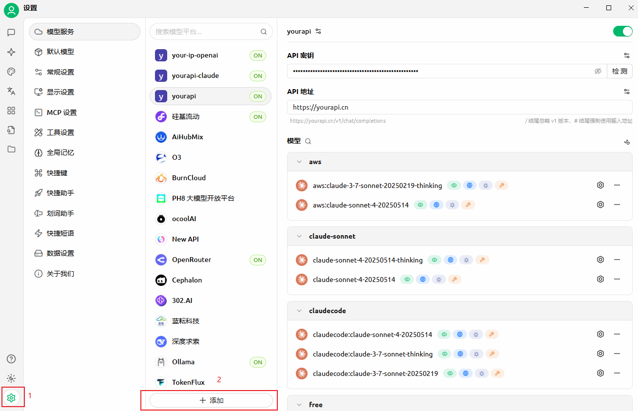Click the API 地址 URL field

coord(460,107)
